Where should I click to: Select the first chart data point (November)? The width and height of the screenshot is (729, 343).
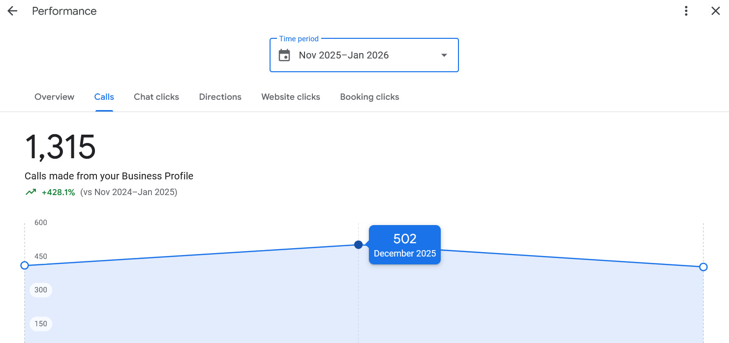click(x=25, y=265)
